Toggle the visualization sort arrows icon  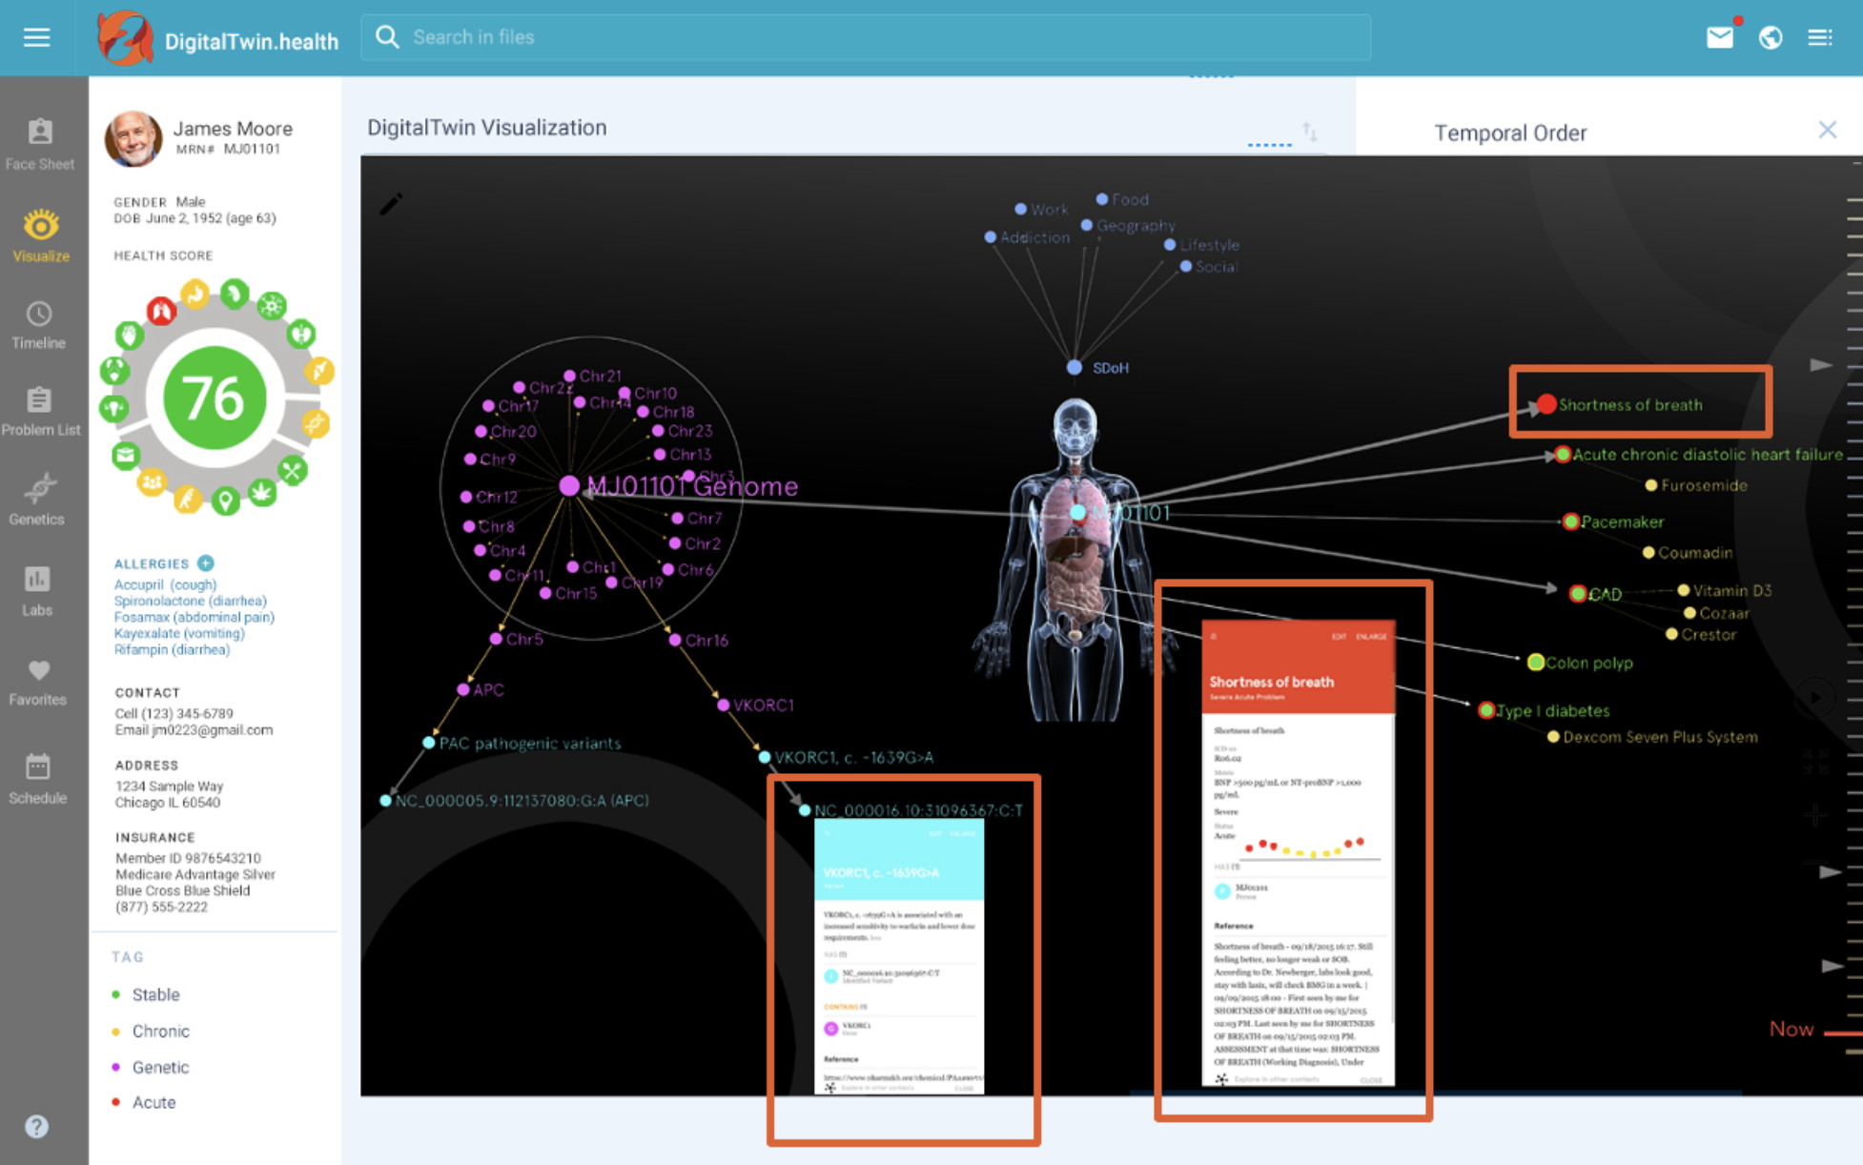pyautogui.click(x=1310, y=132)
